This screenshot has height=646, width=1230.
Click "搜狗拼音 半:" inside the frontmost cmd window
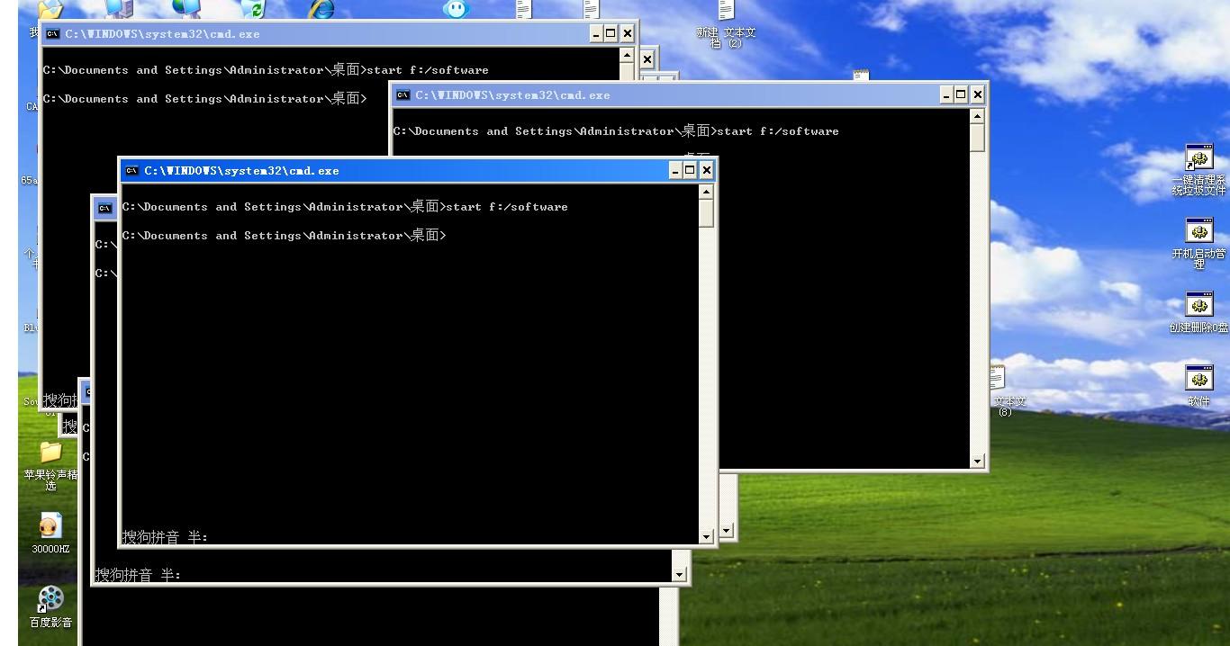tap(166, 537)
